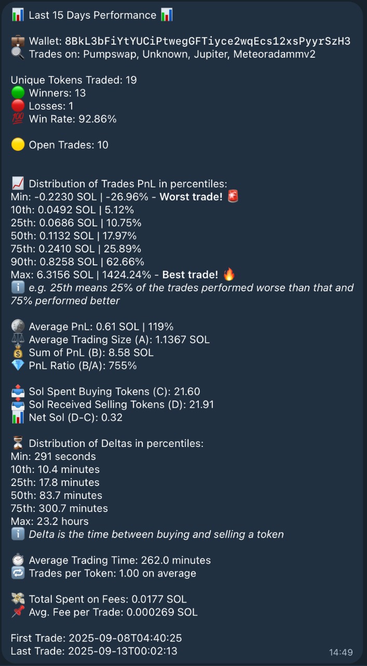Screen dimensions: 367x666
Task: Click the magnifying glass beside Trades on
Action: point(18,54)
